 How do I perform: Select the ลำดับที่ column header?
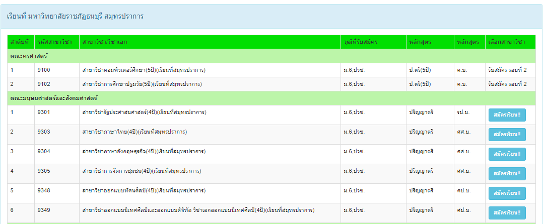[x=20, y=42]
